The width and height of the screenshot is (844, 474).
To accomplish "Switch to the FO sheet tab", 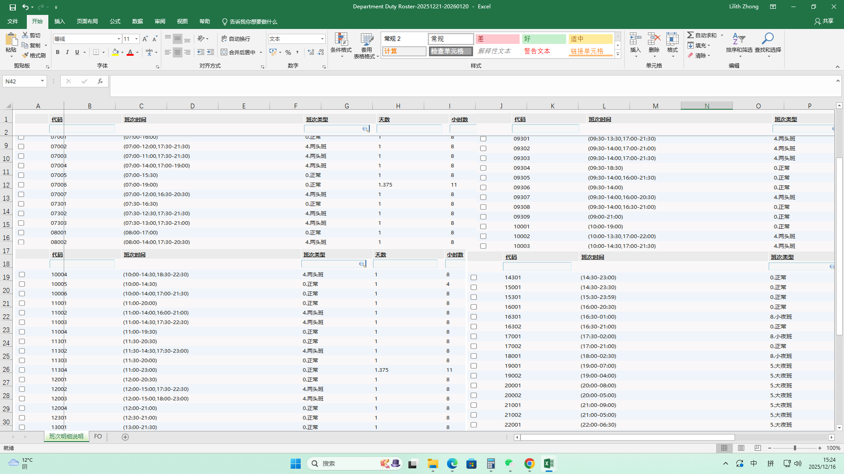I will point(98,437).
